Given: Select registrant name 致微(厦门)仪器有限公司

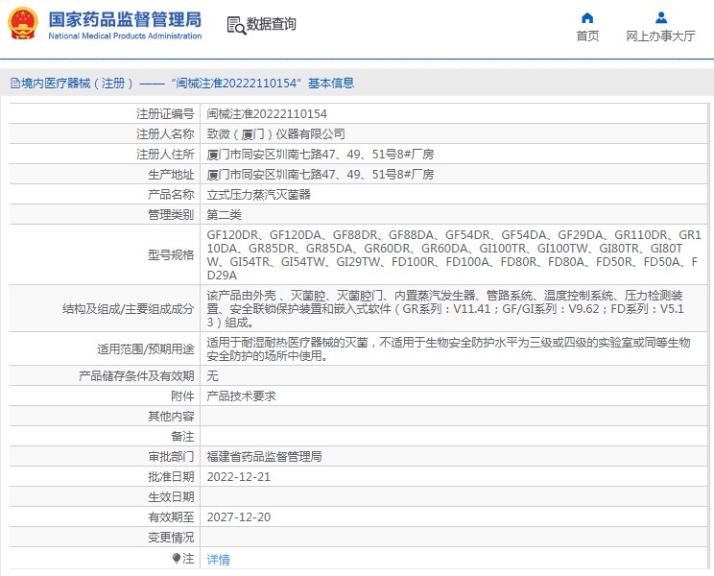Looking at the screenshot, I should [x=275, y=133].
